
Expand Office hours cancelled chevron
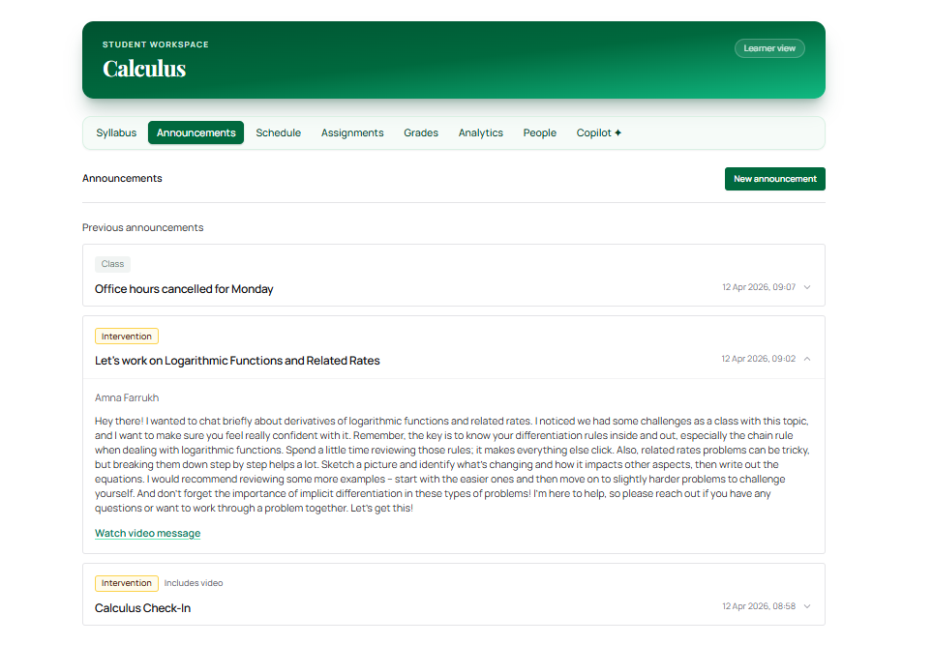pos(807,287)
